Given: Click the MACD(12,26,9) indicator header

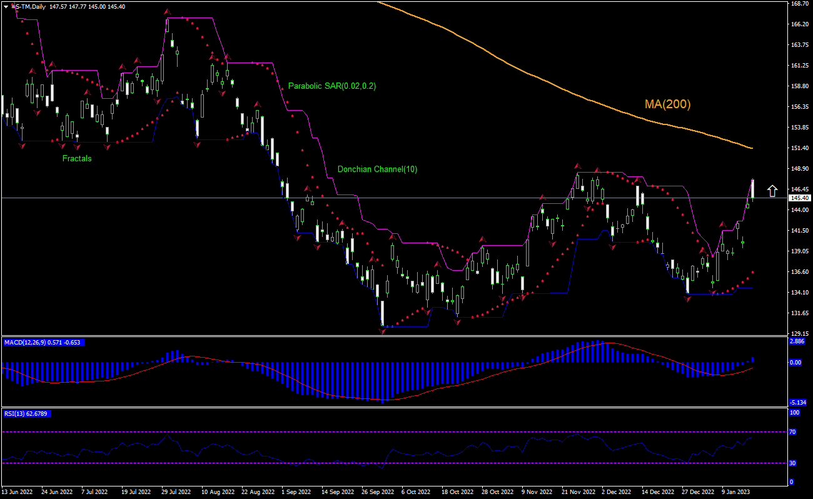Looking at the screenshot, I should pos(43,343).
